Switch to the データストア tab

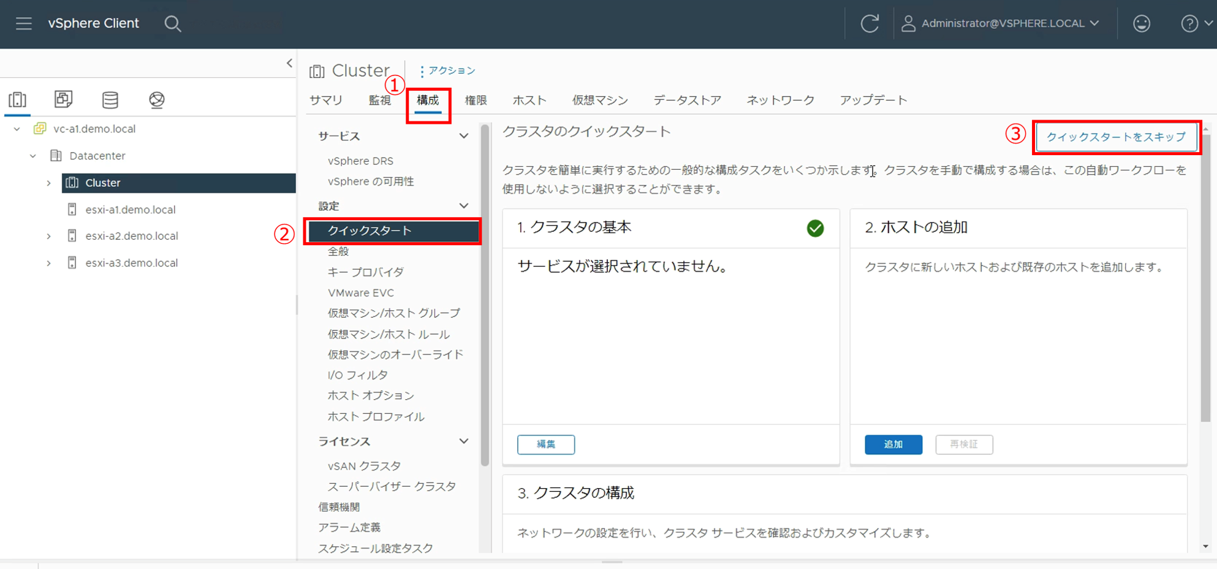tap(687, 100)
